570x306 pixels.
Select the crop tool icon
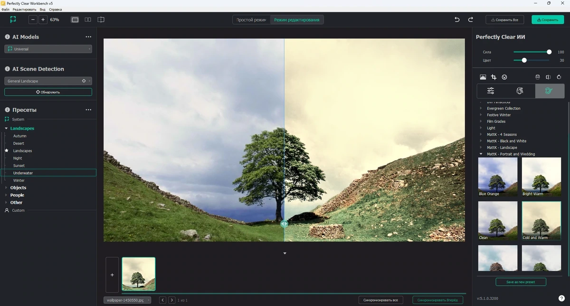point(494,77)
